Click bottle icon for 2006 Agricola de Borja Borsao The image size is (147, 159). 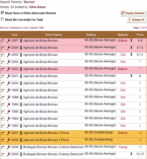[x=21, y=48]
